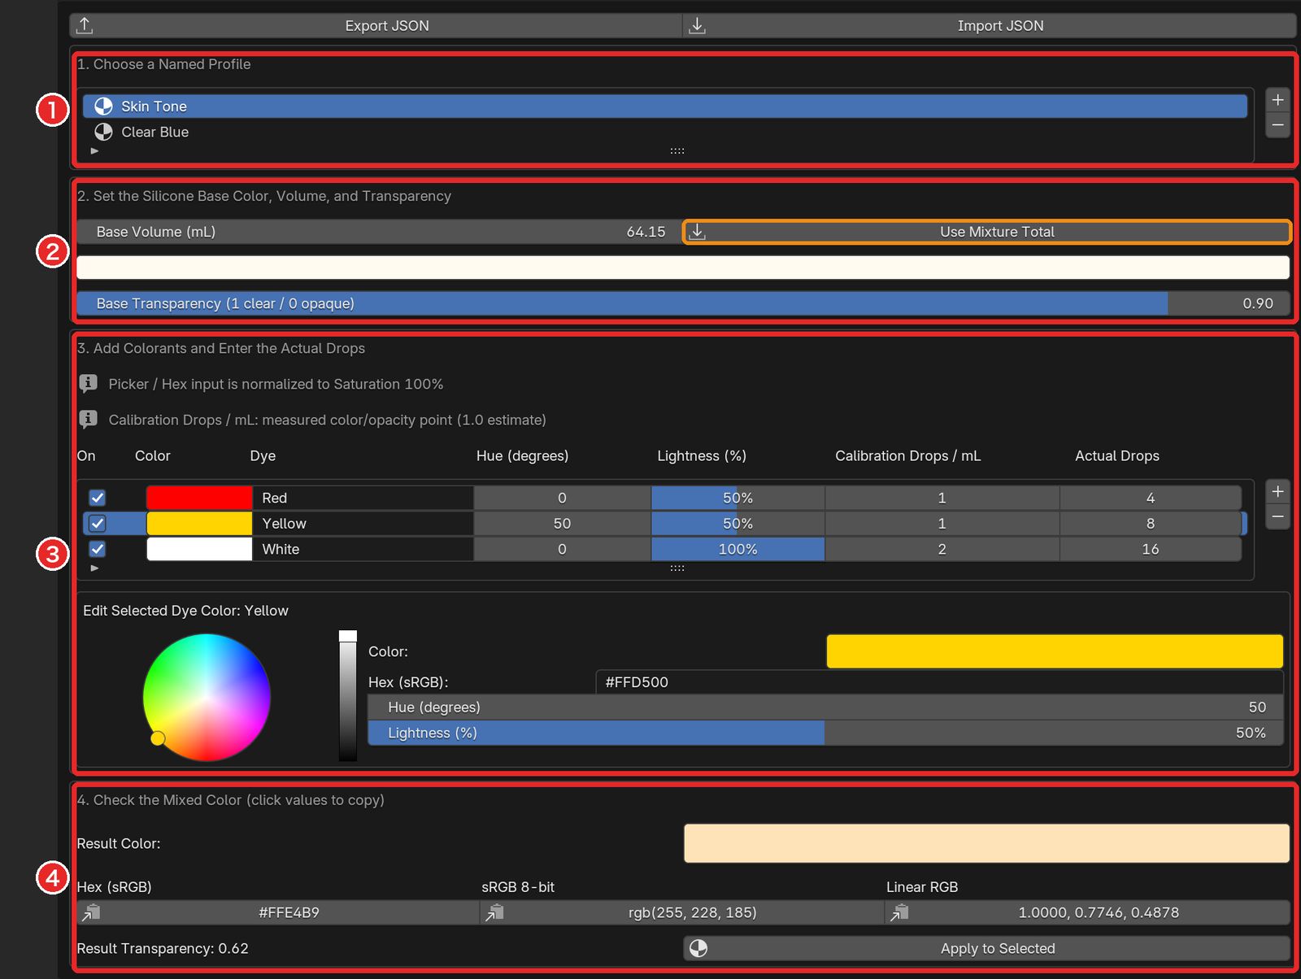Click Red row Actual Drops value 4
The width and height of the screenshot is (1301, 979).
(1150, 498)
